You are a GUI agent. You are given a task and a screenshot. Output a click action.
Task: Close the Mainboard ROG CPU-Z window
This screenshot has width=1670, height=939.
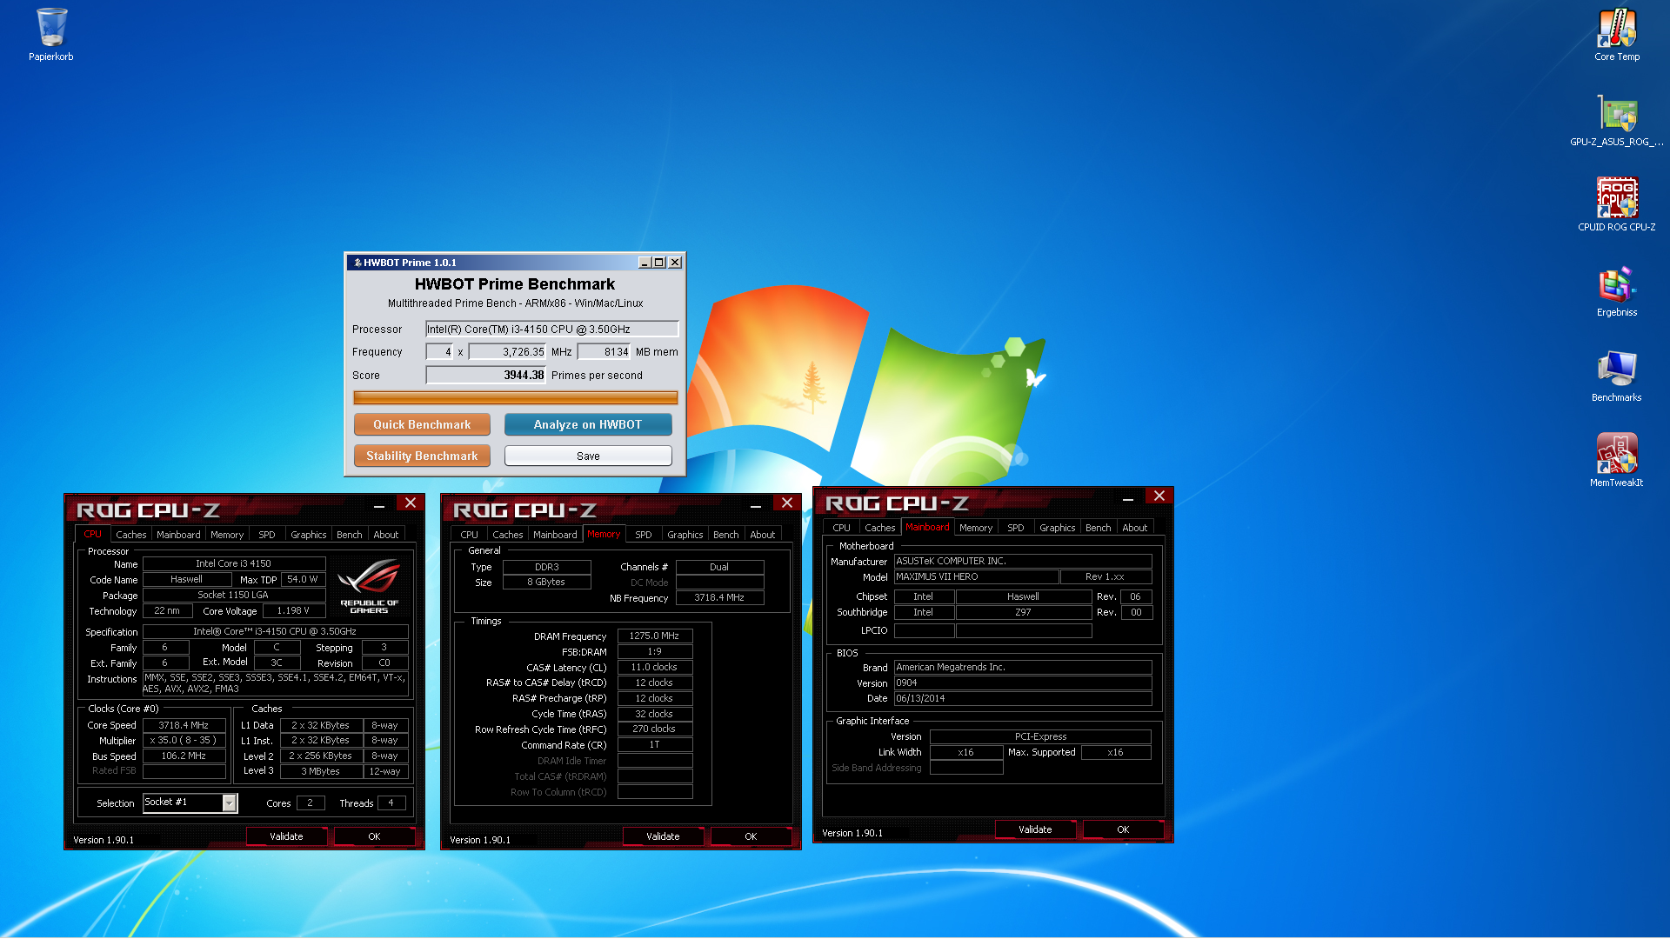1159,496
